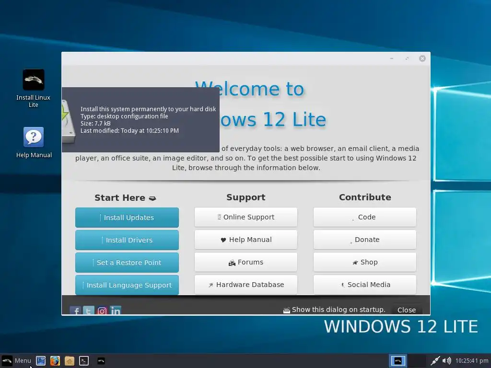The height and width of the screenshot is (368, 491).
Task: Close the Welcome window via title bar X
Action: [422, 58]
